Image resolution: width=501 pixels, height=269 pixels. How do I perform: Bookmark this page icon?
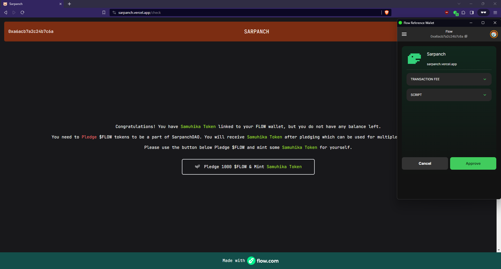click(104, 13)
